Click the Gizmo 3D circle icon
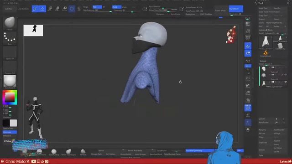292x164 pixels. (x=72, y=9)
